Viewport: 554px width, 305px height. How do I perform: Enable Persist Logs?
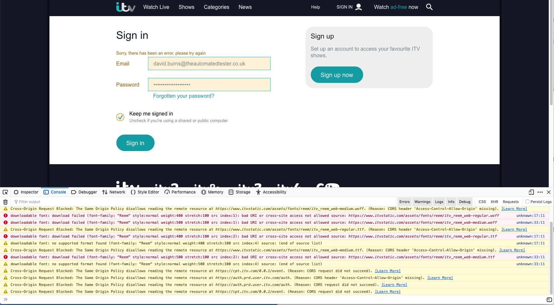click(x=528, y=201)
